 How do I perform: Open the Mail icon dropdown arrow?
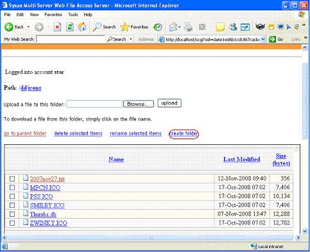(180, 27)
